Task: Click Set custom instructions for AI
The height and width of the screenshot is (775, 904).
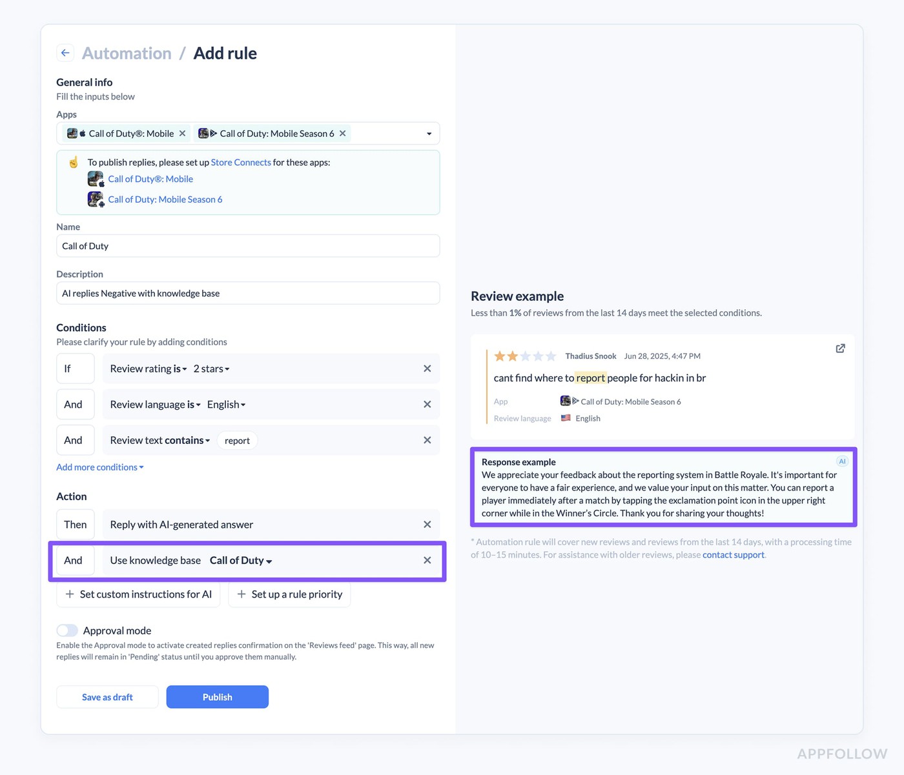Action: [139, 594]
